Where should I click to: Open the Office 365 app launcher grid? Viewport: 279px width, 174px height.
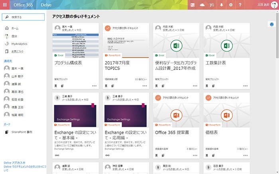click(5, 5)
